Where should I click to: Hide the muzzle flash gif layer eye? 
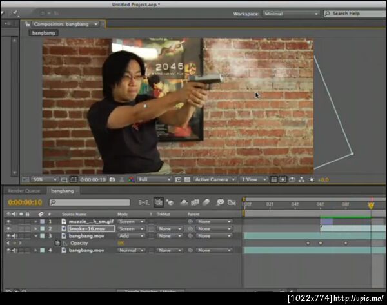click(8, 222)
